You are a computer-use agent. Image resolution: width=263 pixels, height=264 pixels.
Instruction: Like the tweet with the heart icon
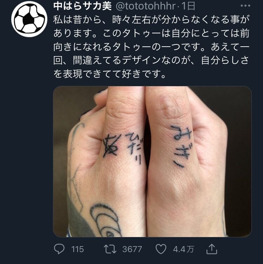[161, 249]
